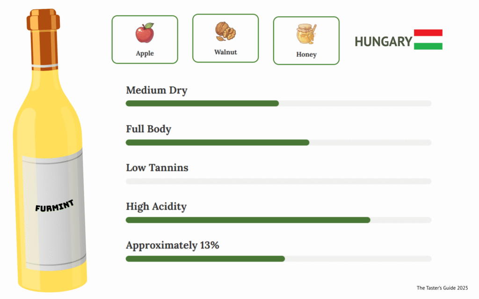
Task: Select the Walnut flavor card label
Action: pyautogui.click(x=225, y=52)
